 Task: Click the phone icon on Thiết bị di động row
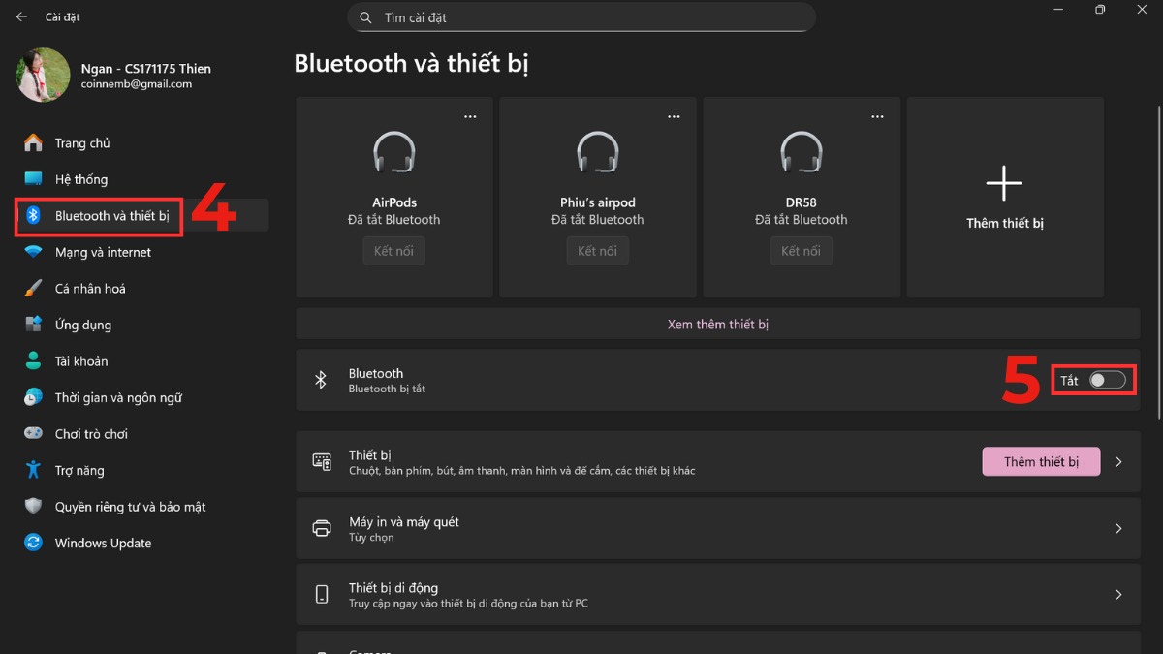(x=321, y=593)
